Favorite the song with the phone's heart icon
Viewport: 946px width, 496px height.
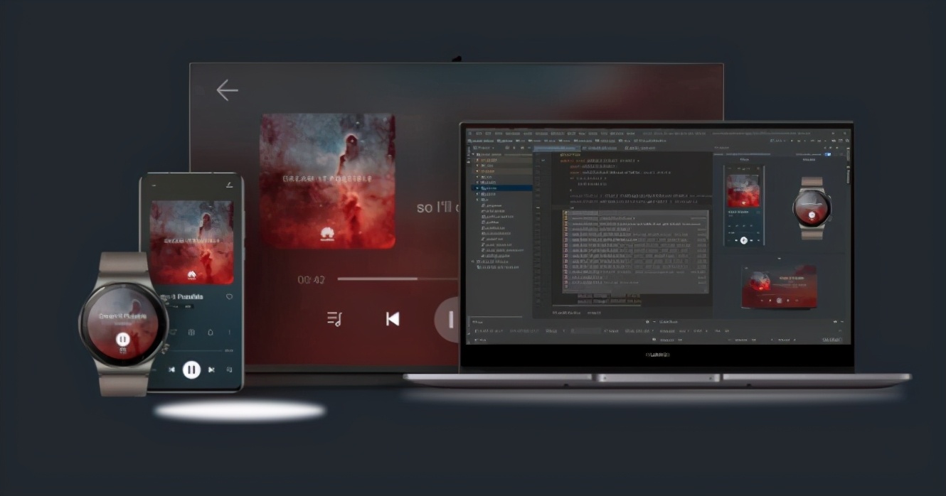click(x=229, y=296)
